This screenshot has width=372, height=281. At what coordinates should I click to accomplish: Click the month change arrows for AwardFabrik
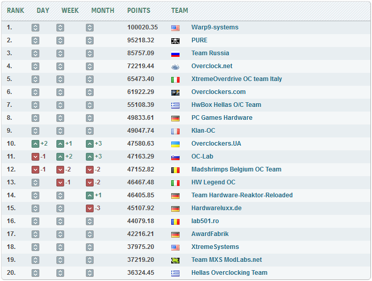click(x=90, y=234)
